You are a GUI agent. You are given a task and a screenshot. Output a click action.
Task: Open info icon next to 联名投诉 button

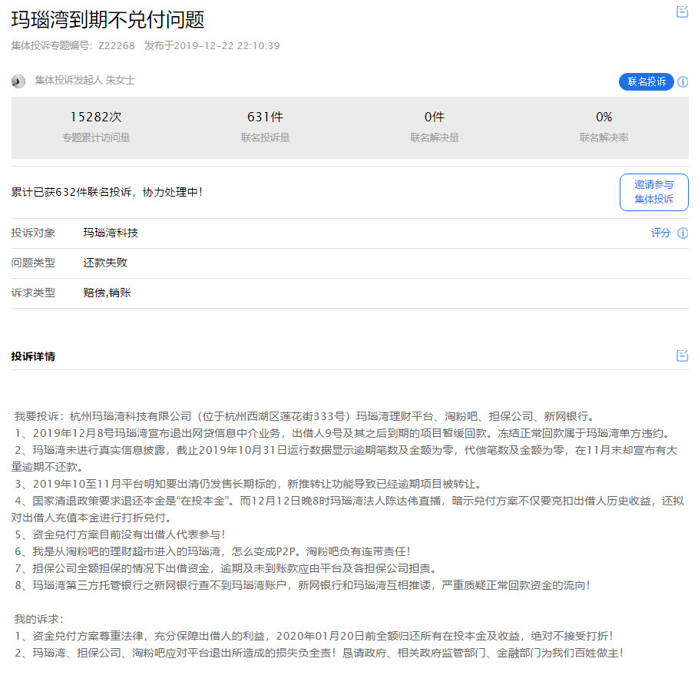683,82
